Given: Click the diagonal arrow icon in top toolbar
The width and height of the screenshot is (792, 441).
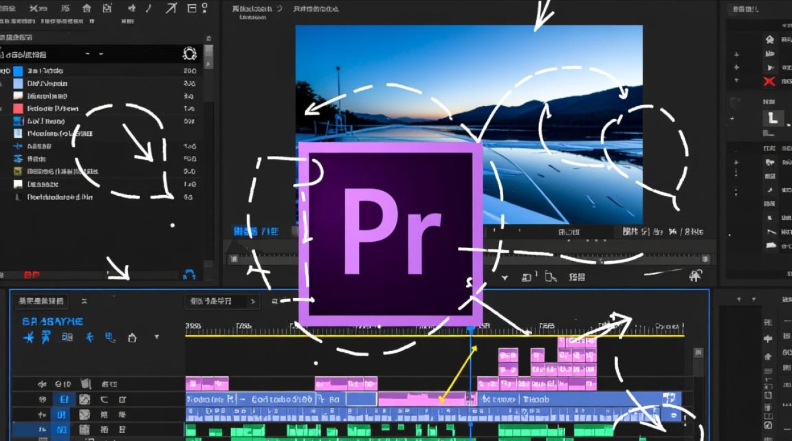Looking at the screenshot, I should (x=171, y=8).
